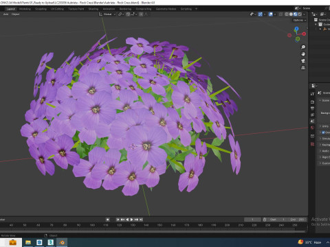Screen dimensions: 330x247
Task: Switch to Wireframe viewport shading
Action: click(x=287, y=14)
